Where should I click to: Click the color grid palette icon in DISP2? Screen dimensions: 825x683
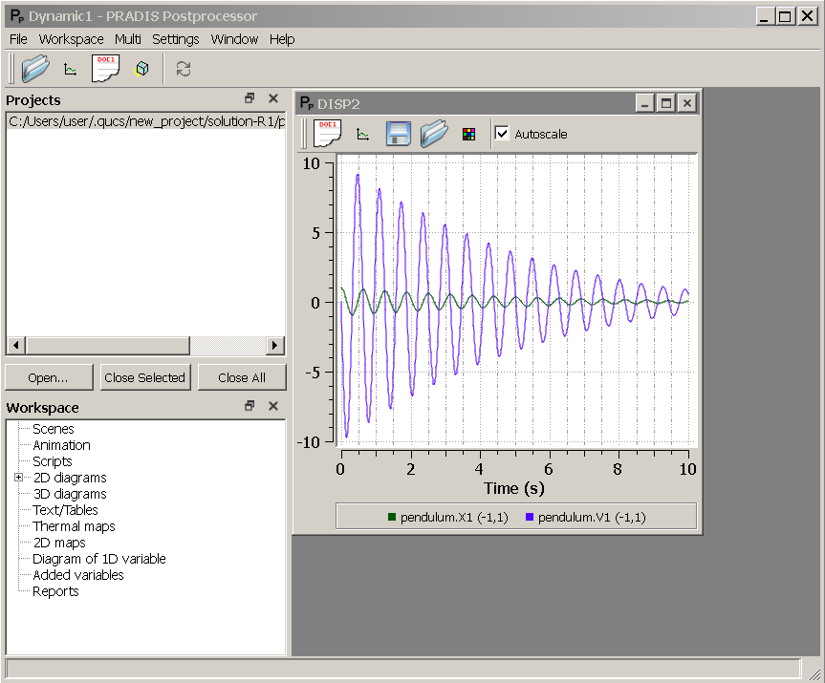point(468,134)
